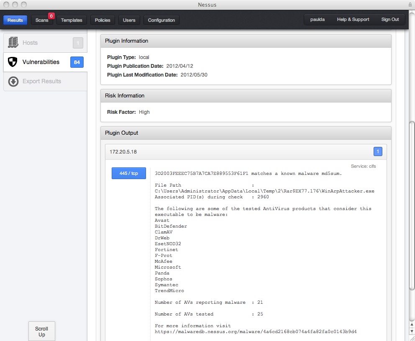Click the Plugin Information section header

246,41
